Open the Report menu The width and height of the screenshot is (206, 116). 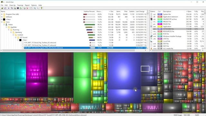(x=27, y=5)
